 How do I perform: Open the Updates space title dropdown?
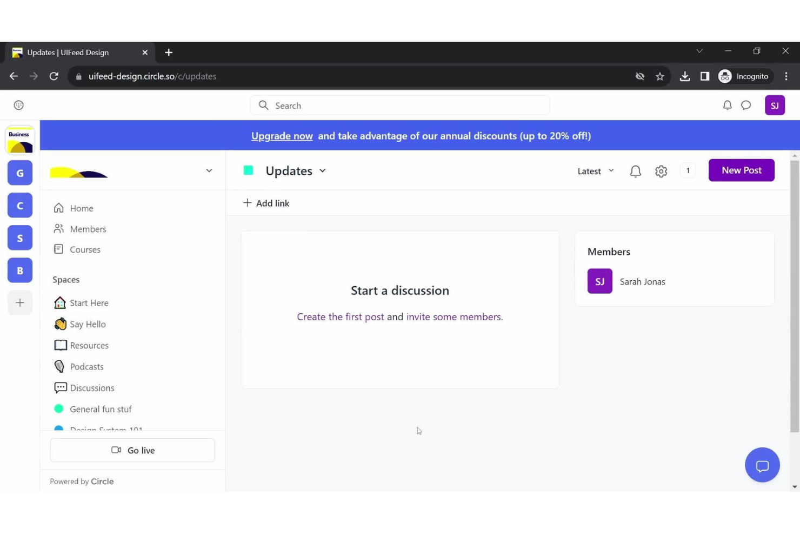pyautogui.click(x=296, y=170)
